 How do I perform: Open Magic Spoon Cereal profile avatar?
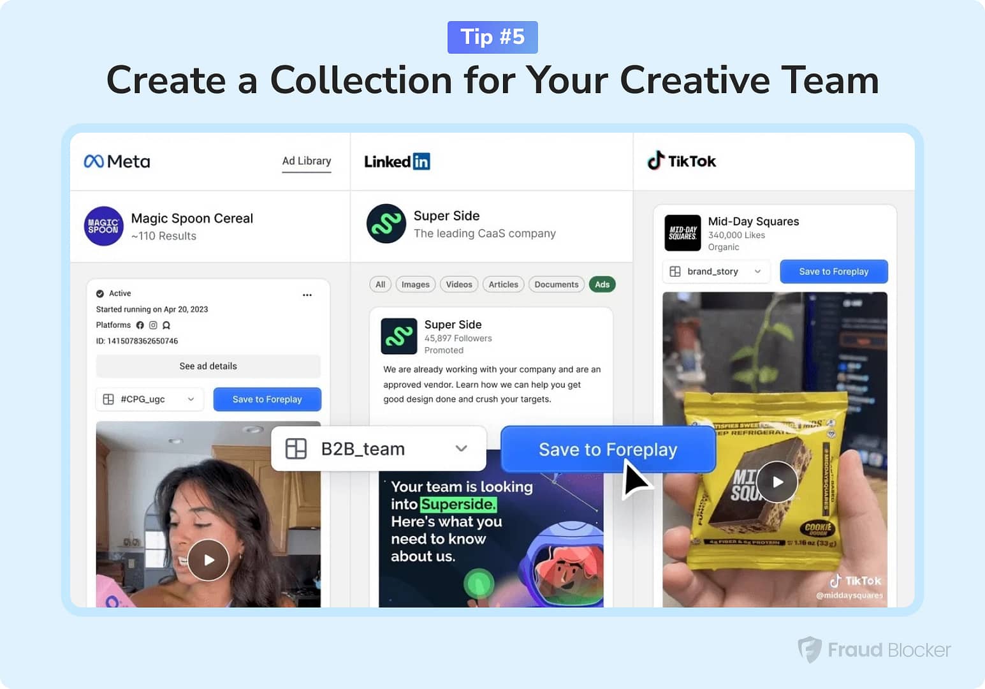[x=103, y=226]
